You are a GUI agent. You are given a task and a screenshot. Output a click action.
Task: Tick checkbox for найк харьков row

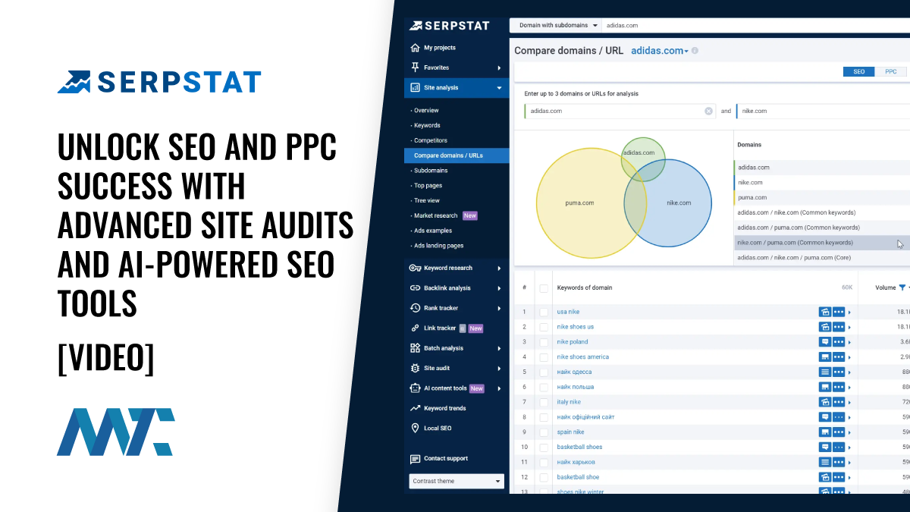coord(543,462)
